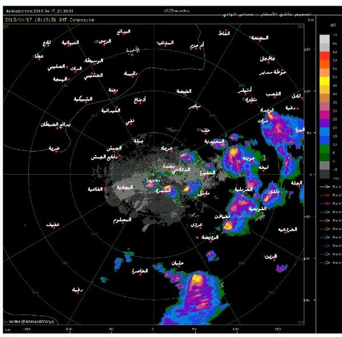Screen dimensions: 342x337
Task: Click the 'dBZ' heading above the color scale
Action: (x=333, y=25)
